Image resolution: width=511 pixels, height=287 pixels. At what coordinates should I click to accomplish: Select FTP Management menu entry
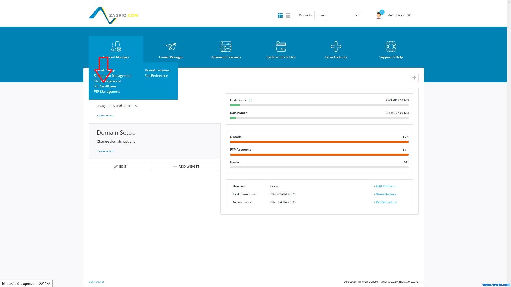(x=107, y=92)
